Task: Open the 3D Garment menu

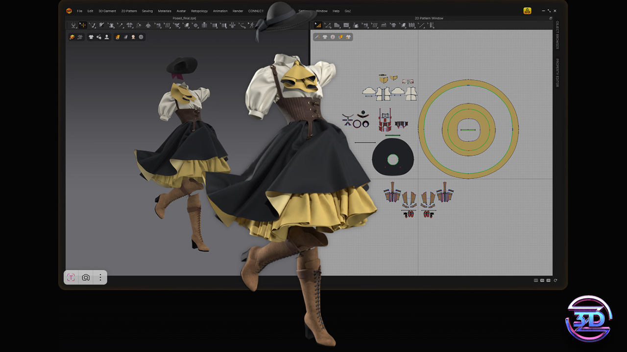Action: coord(107,11)
